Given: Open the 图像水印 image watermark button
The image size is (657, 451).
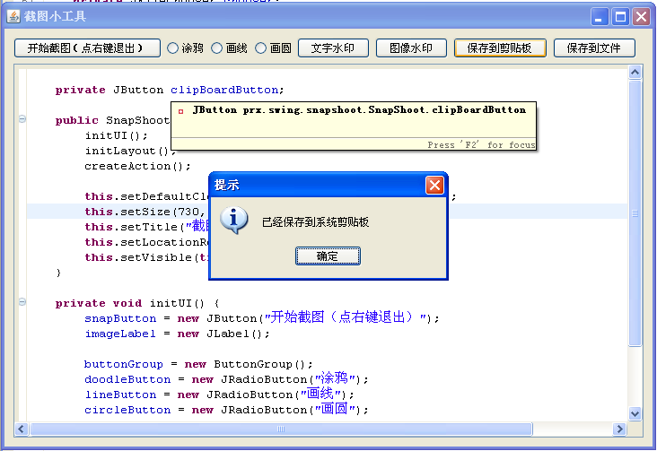Looking at the screenshot, I should point(411,48).
